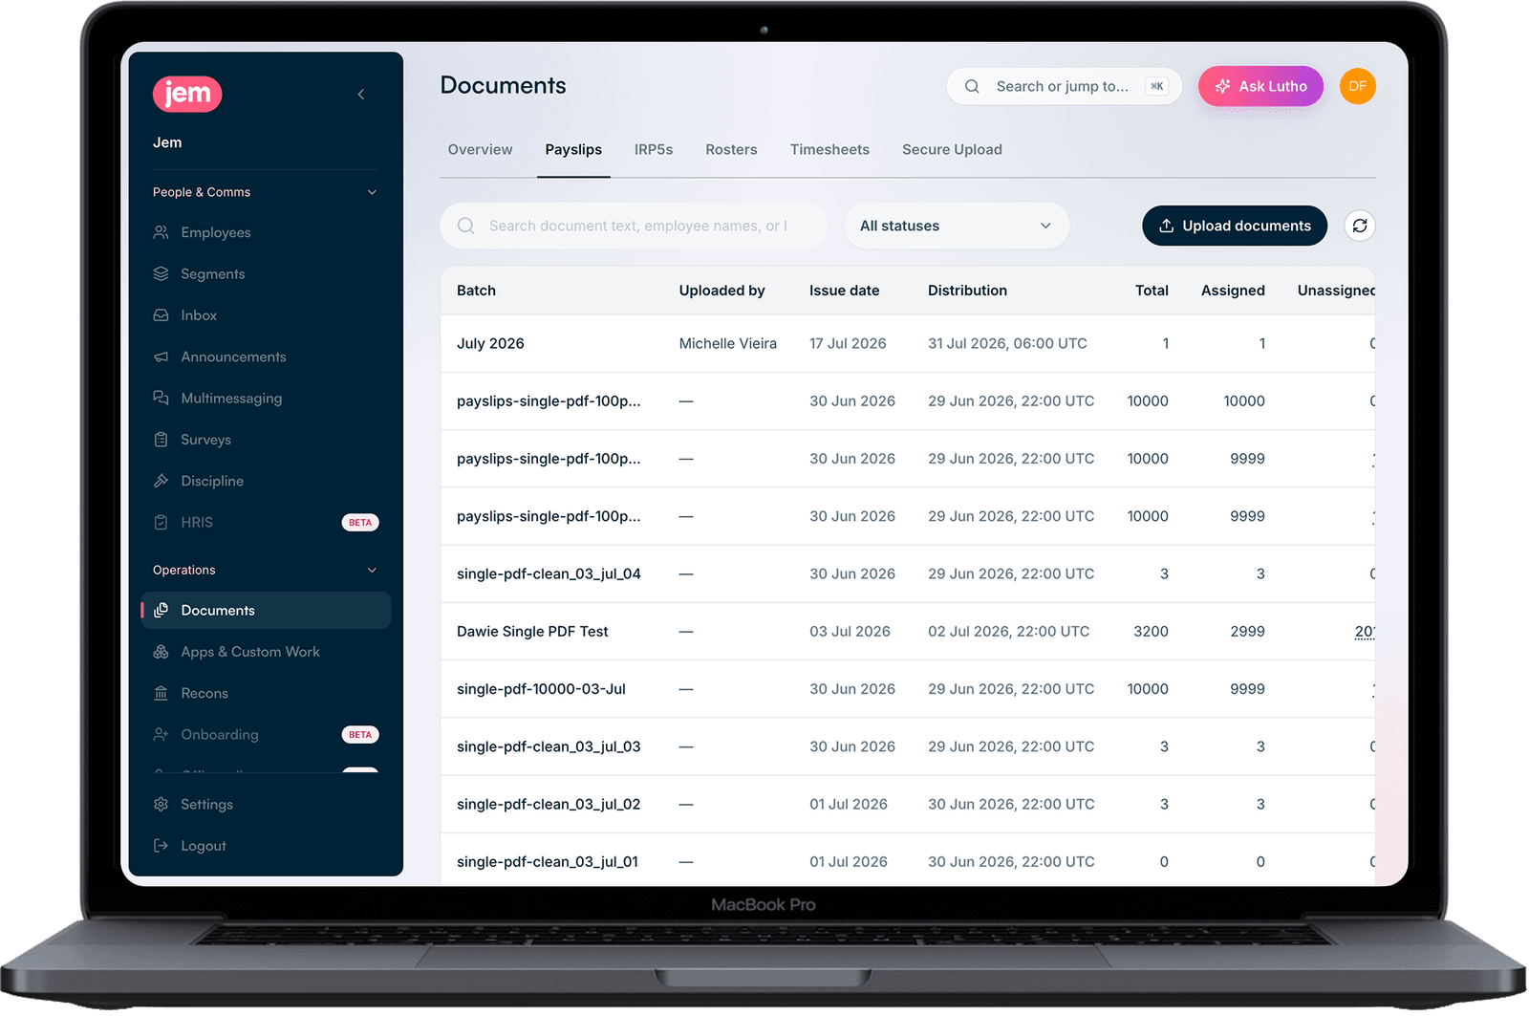
Task: Click the Announcements megaphone icon
Action: pyautogui.click(x=161, y=357)
